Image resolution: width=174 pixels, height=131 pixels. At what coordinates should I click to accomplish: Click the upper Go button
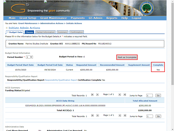click(158, 96)
